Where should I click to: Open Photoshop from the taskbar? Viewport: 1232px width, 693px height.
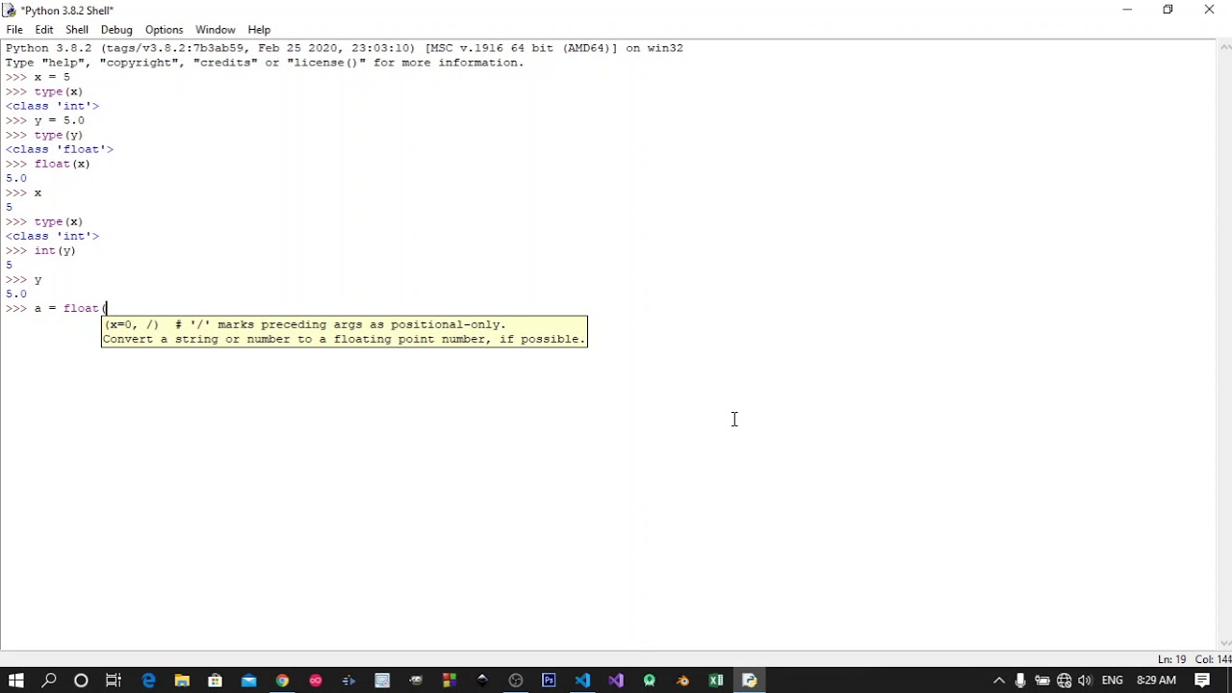point(549,680)
